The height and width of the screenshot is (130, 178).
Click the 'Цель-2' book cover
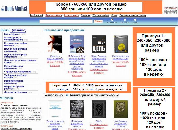click(99, 44)
